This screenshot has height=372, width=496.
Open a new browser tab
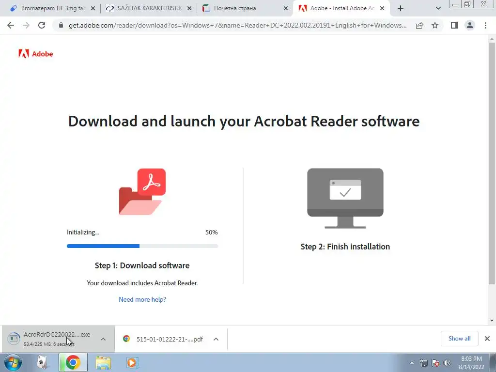[x=401, y=9]
